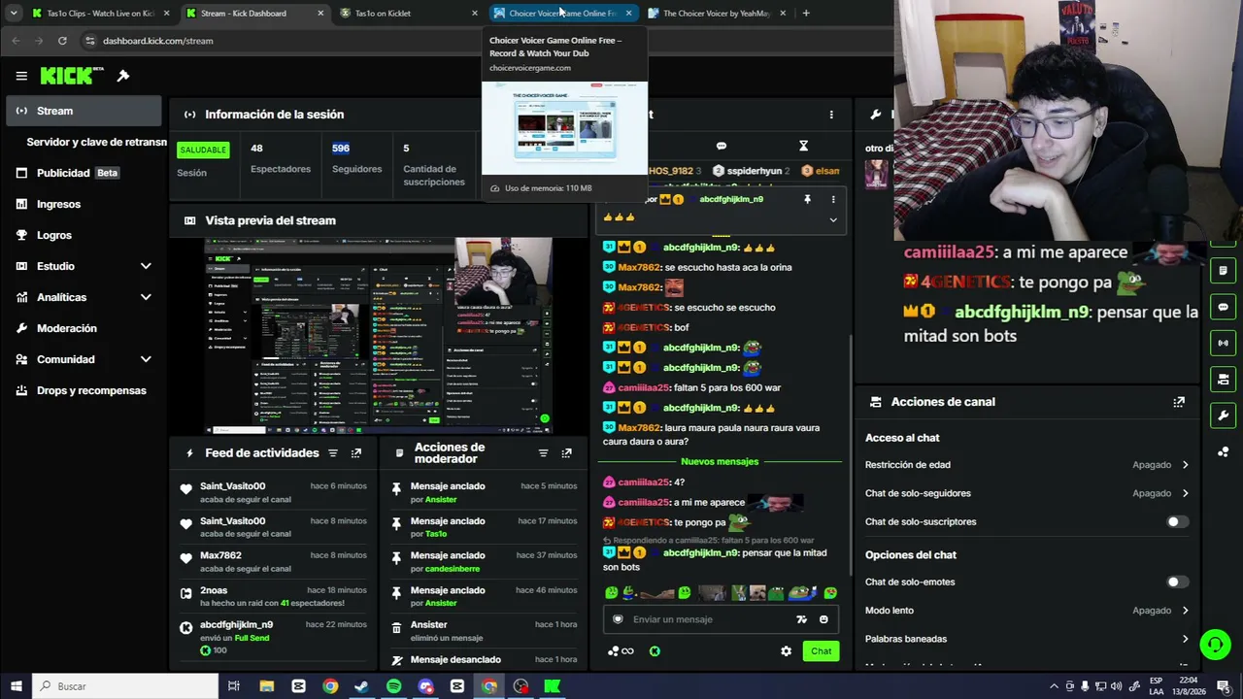1243x699 pixels.
Task: Open Chat de solo-seguidores setting arrow
Action: pyautogui.click(x=1185, y=493)
